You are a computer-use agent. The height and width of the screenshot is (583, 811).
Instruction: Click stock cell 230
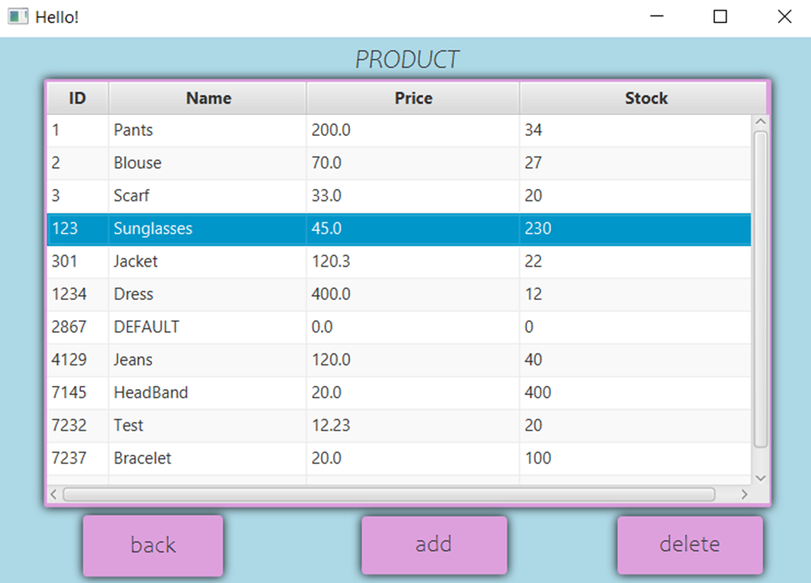pos(636,229)
